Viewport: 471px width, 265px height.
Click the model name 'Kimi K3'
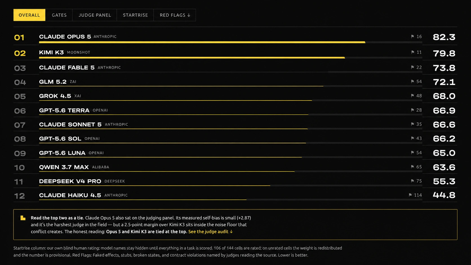(52, 53)
